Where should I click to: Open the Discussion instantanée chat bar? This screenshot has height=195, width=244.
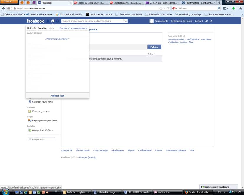click(x=219, y=187)
